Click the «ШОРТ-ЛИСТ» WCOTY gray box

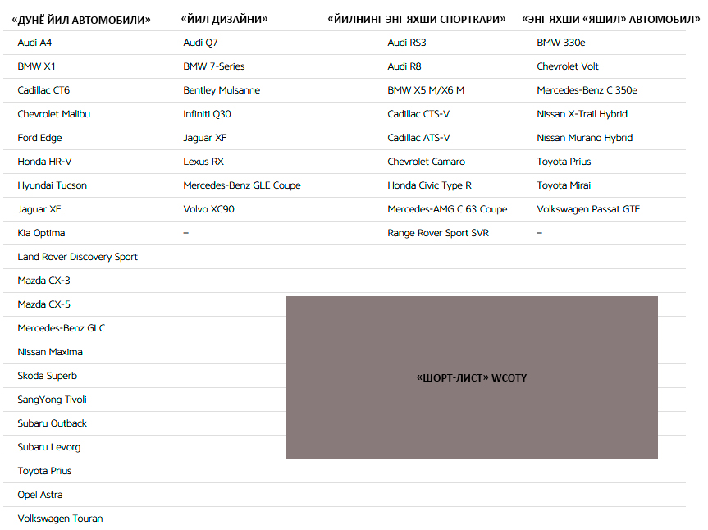pyautogui.click(x=472, y=378)
